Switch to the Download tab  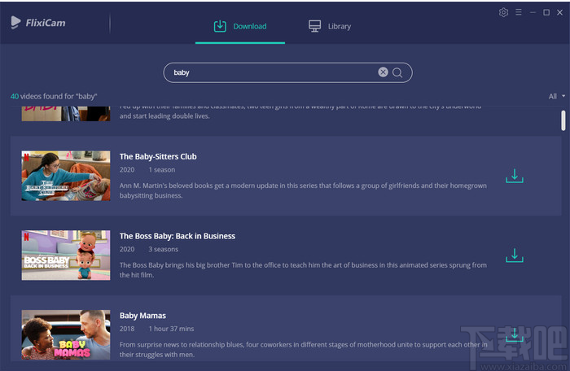click(x=240, y=26)
